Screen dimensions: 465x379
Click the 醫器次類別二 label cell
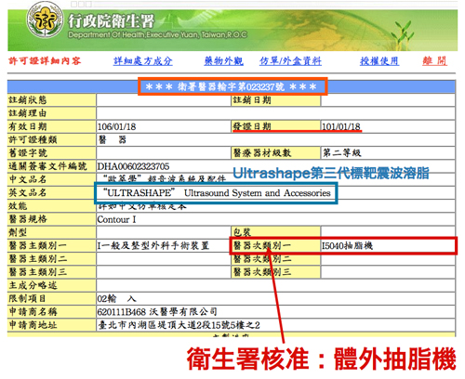[x=276, y=259]
